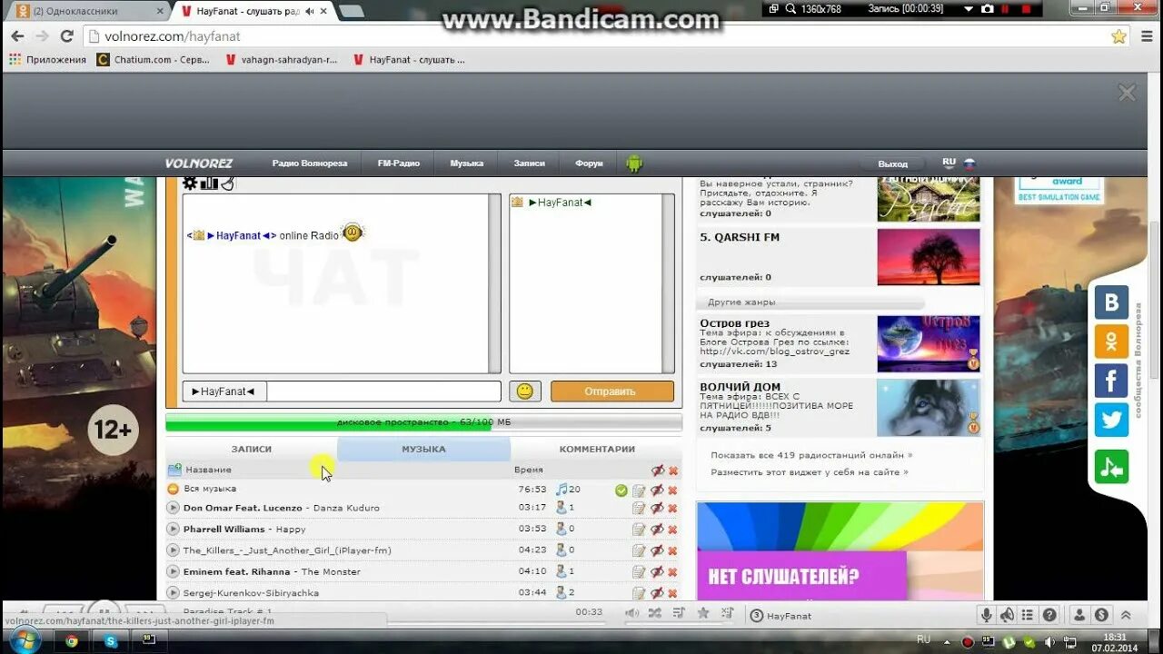Open the emoji smiley picker
Viewport: 1163px width, 654px height.
pyautogui.click(x=524, y=391)
